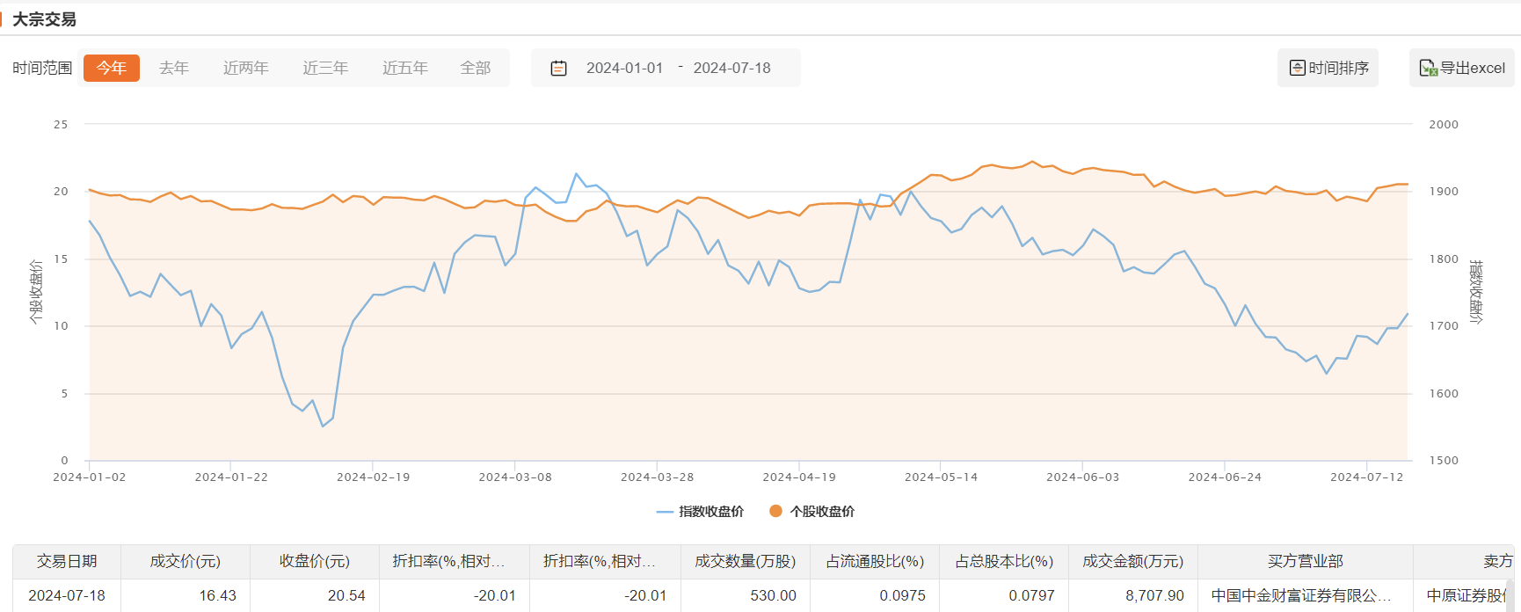The height and width of the screenshot is (612, 1521).
Task: Click the 2024-06-03 x-axis date marker
Action: pos(1082,477)
